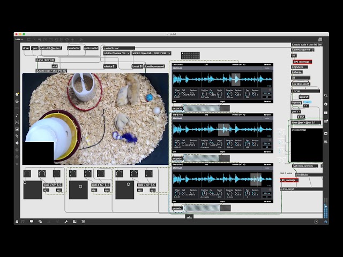This screenshot has height=257, width=343.
Task: Select the p curves object
Action: coord(305,91)
